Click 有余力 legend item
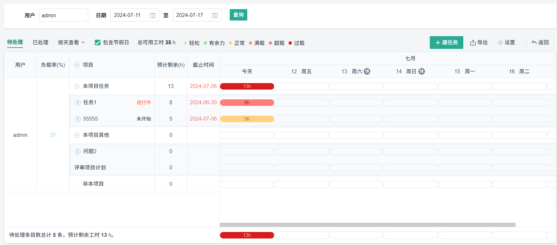Image resolution: width=557 pixels, height=245 pixels. point(214,43)
